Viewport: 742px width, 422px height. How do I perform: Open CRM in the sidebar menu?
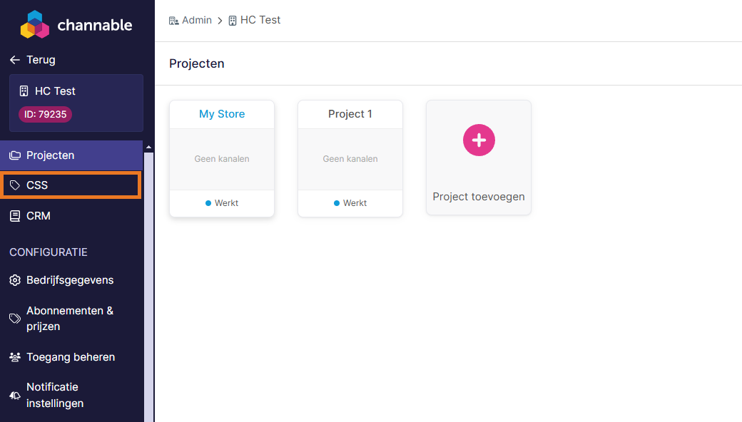[x=39, y=216]
